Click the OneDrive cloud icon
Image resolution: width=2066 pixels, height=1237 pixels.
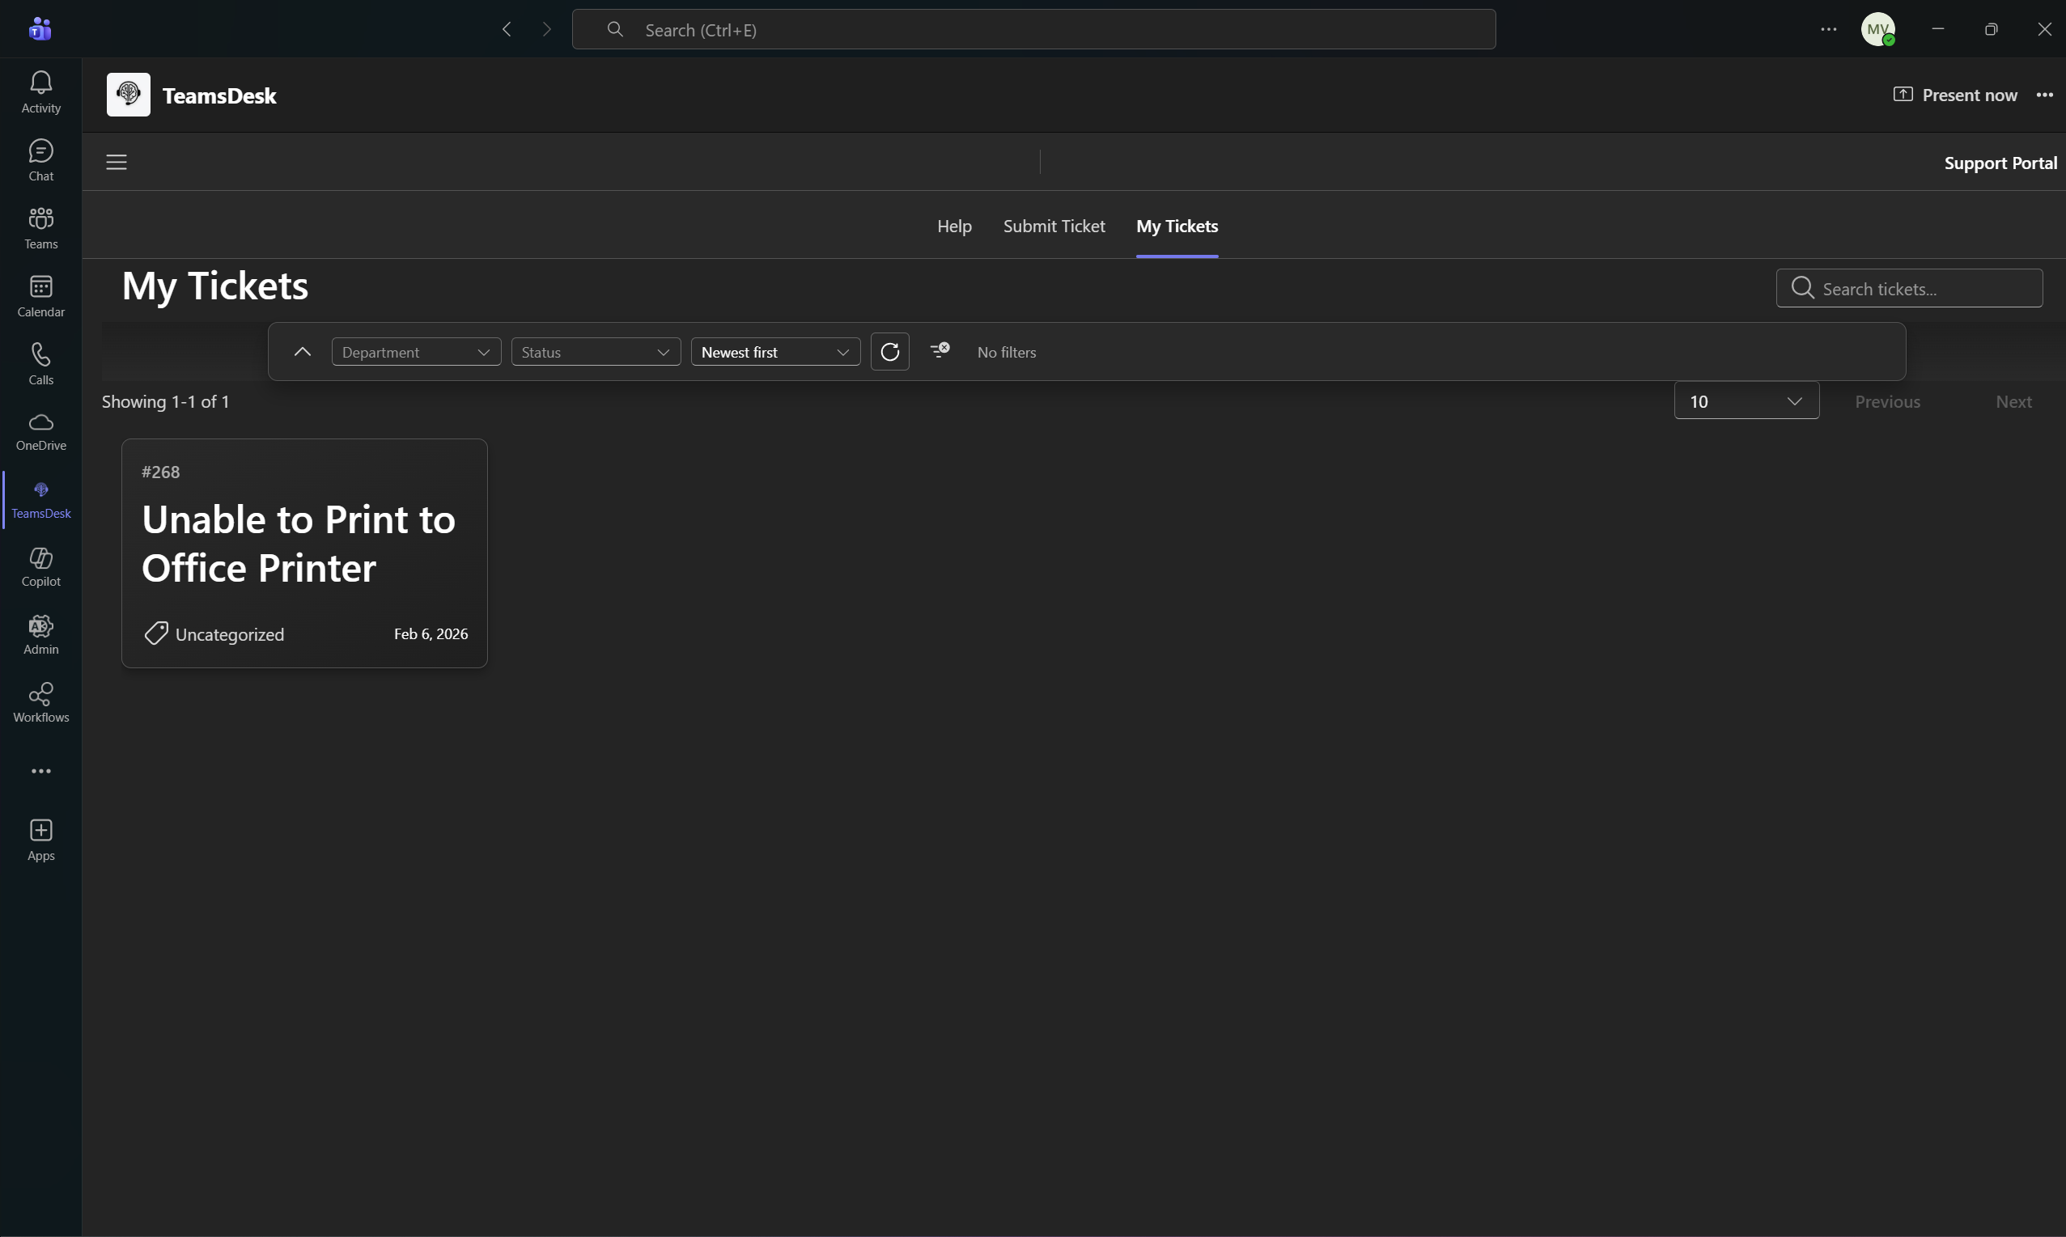click(40, 430)
